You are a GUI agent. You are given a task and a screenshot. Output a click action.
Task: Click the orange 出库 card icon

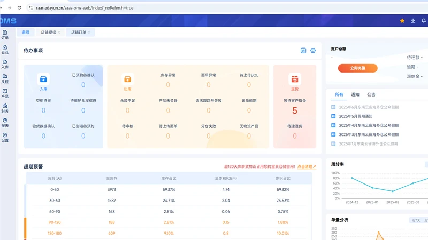(127, 79)
